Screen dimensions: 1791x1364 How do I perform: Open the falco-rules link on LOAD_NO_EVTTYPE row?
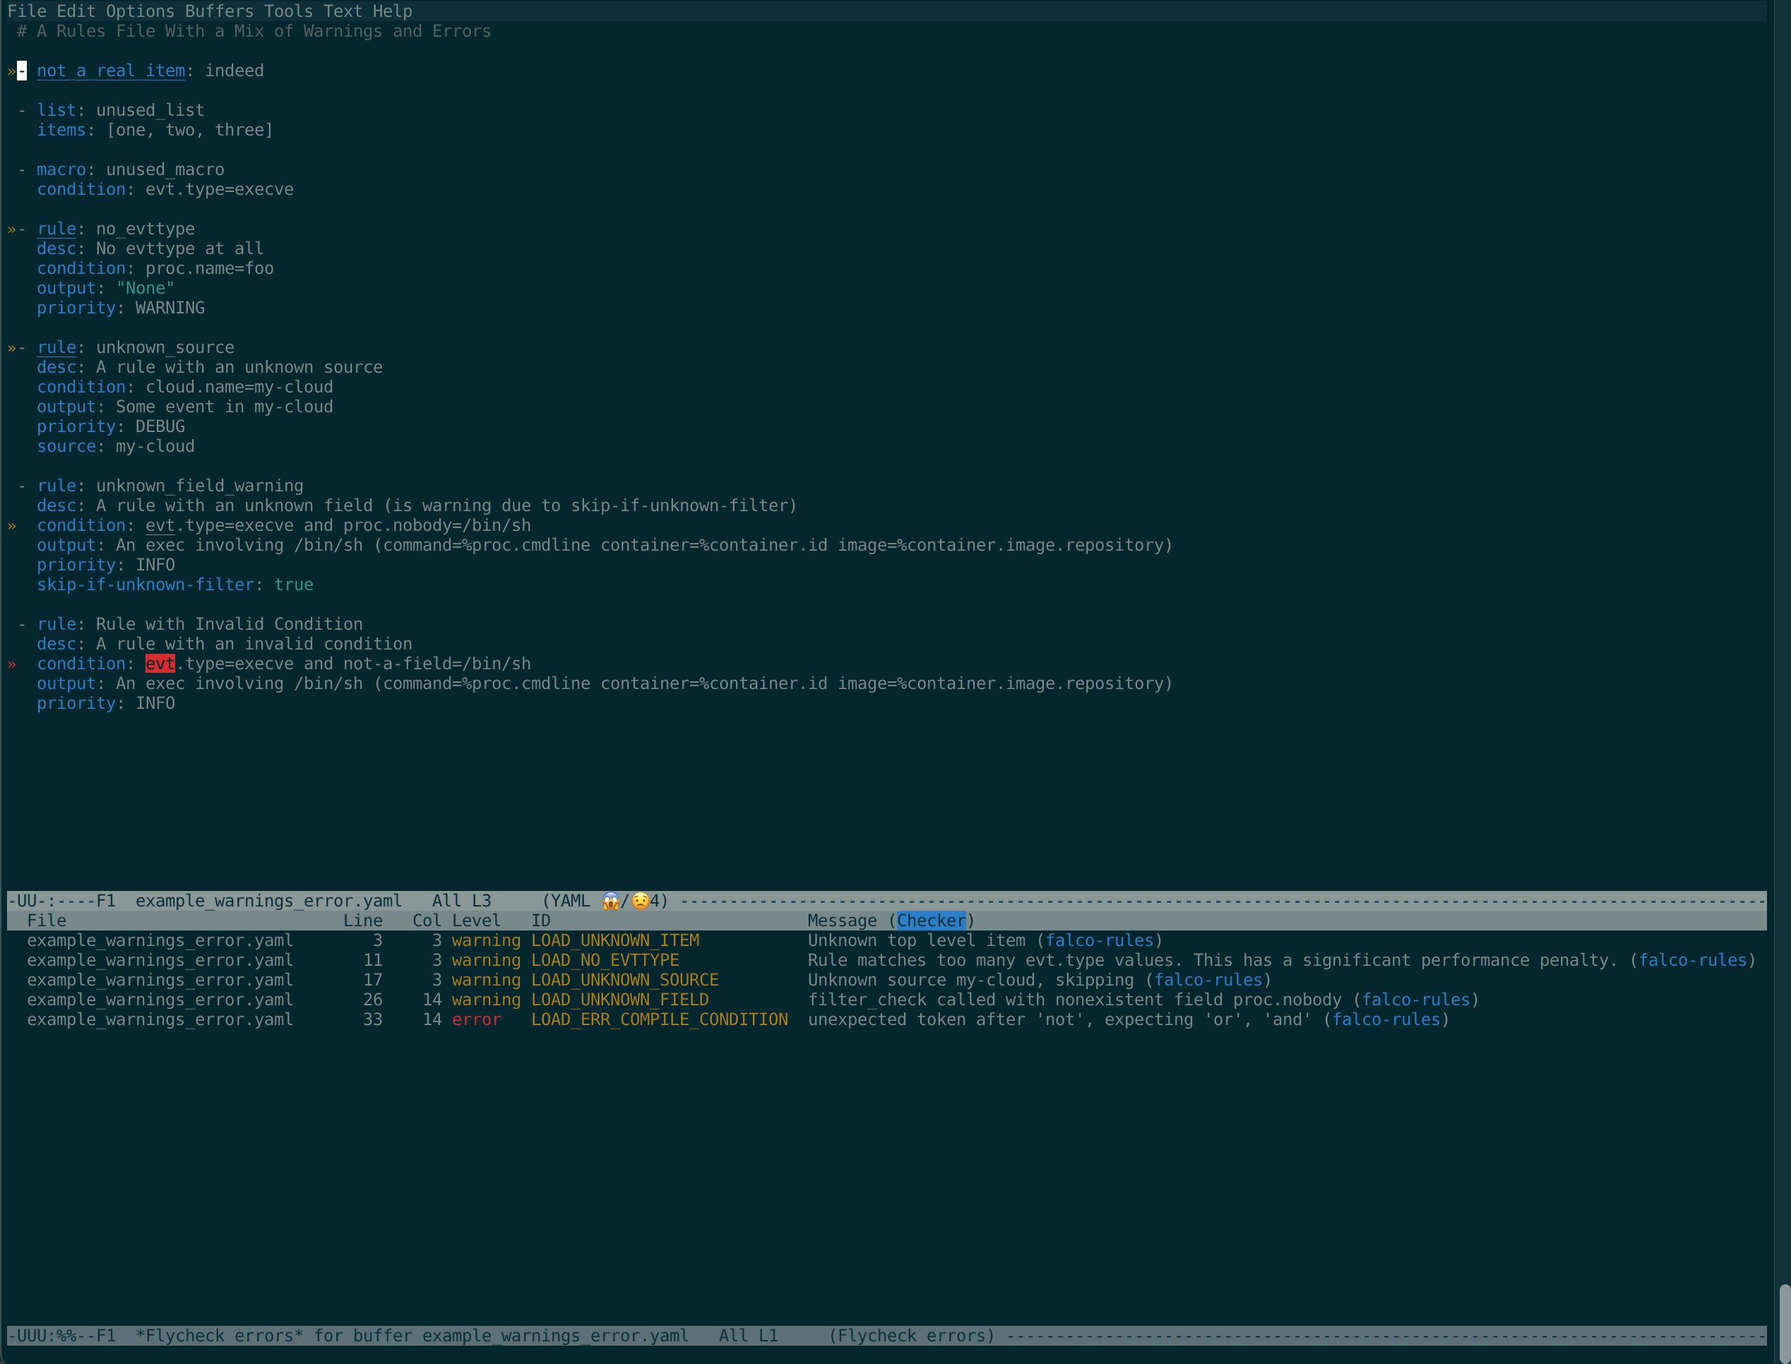click(x=1693, y=960)
